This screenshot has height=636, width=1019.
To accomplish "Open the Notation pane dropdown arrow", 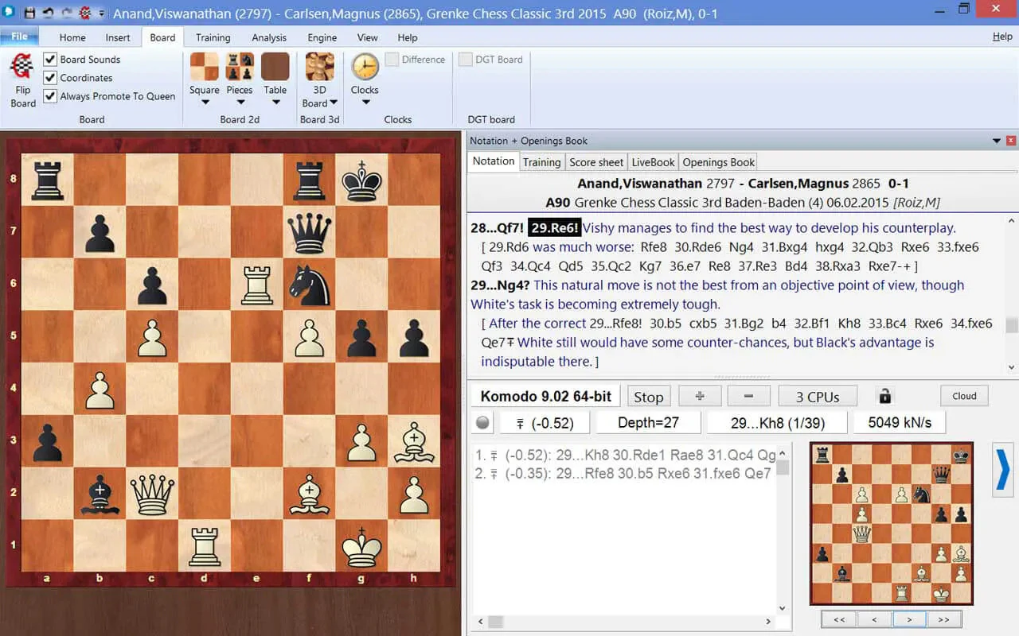I will click(997, 141).
